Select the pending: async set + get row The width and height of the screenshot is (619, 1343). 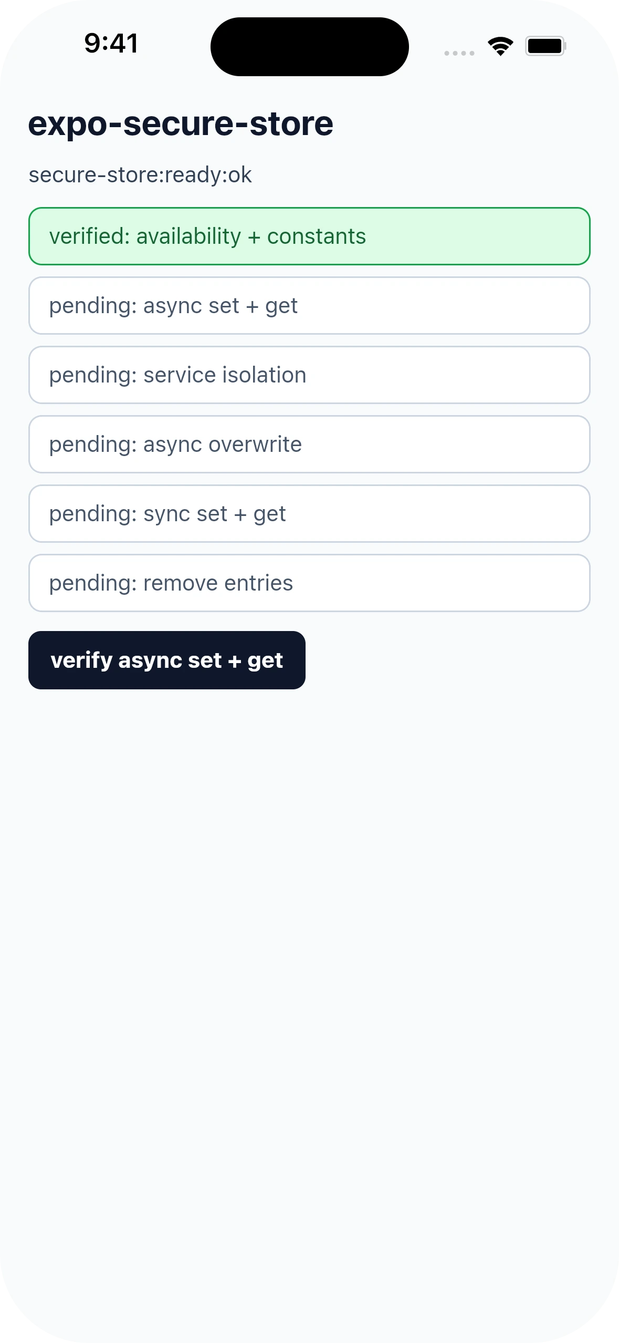tap(309, 306)
